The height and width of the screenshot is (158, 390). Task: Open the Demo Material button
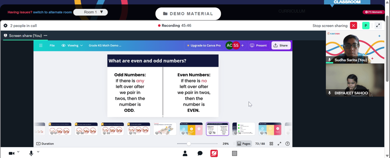pos(188,14)
